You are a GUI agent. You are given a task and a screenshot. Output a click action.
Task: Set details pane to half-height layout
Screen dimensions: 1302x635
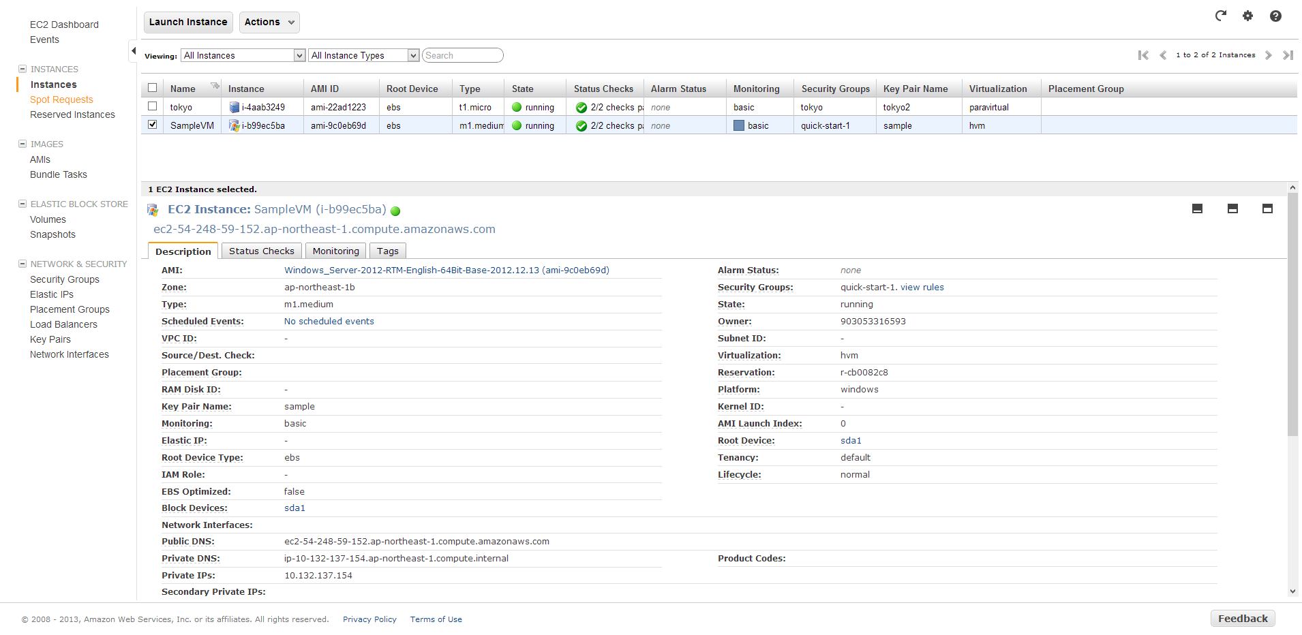click(1232, 208)
